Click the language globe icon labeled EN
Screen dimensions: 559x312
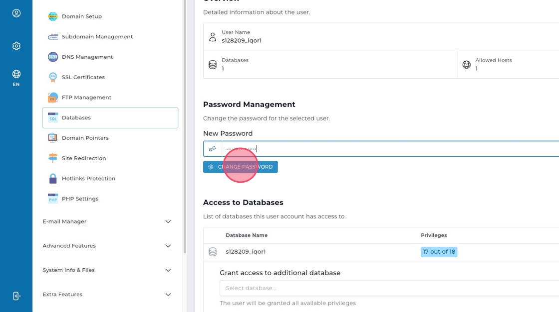click(16, 78)
